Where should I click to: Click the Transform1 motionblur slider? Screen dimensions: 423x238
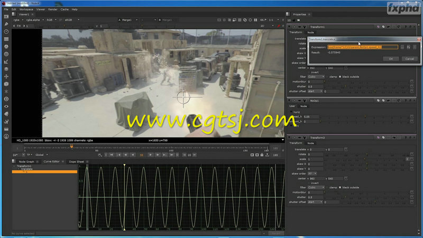click(x=367, y=81)
